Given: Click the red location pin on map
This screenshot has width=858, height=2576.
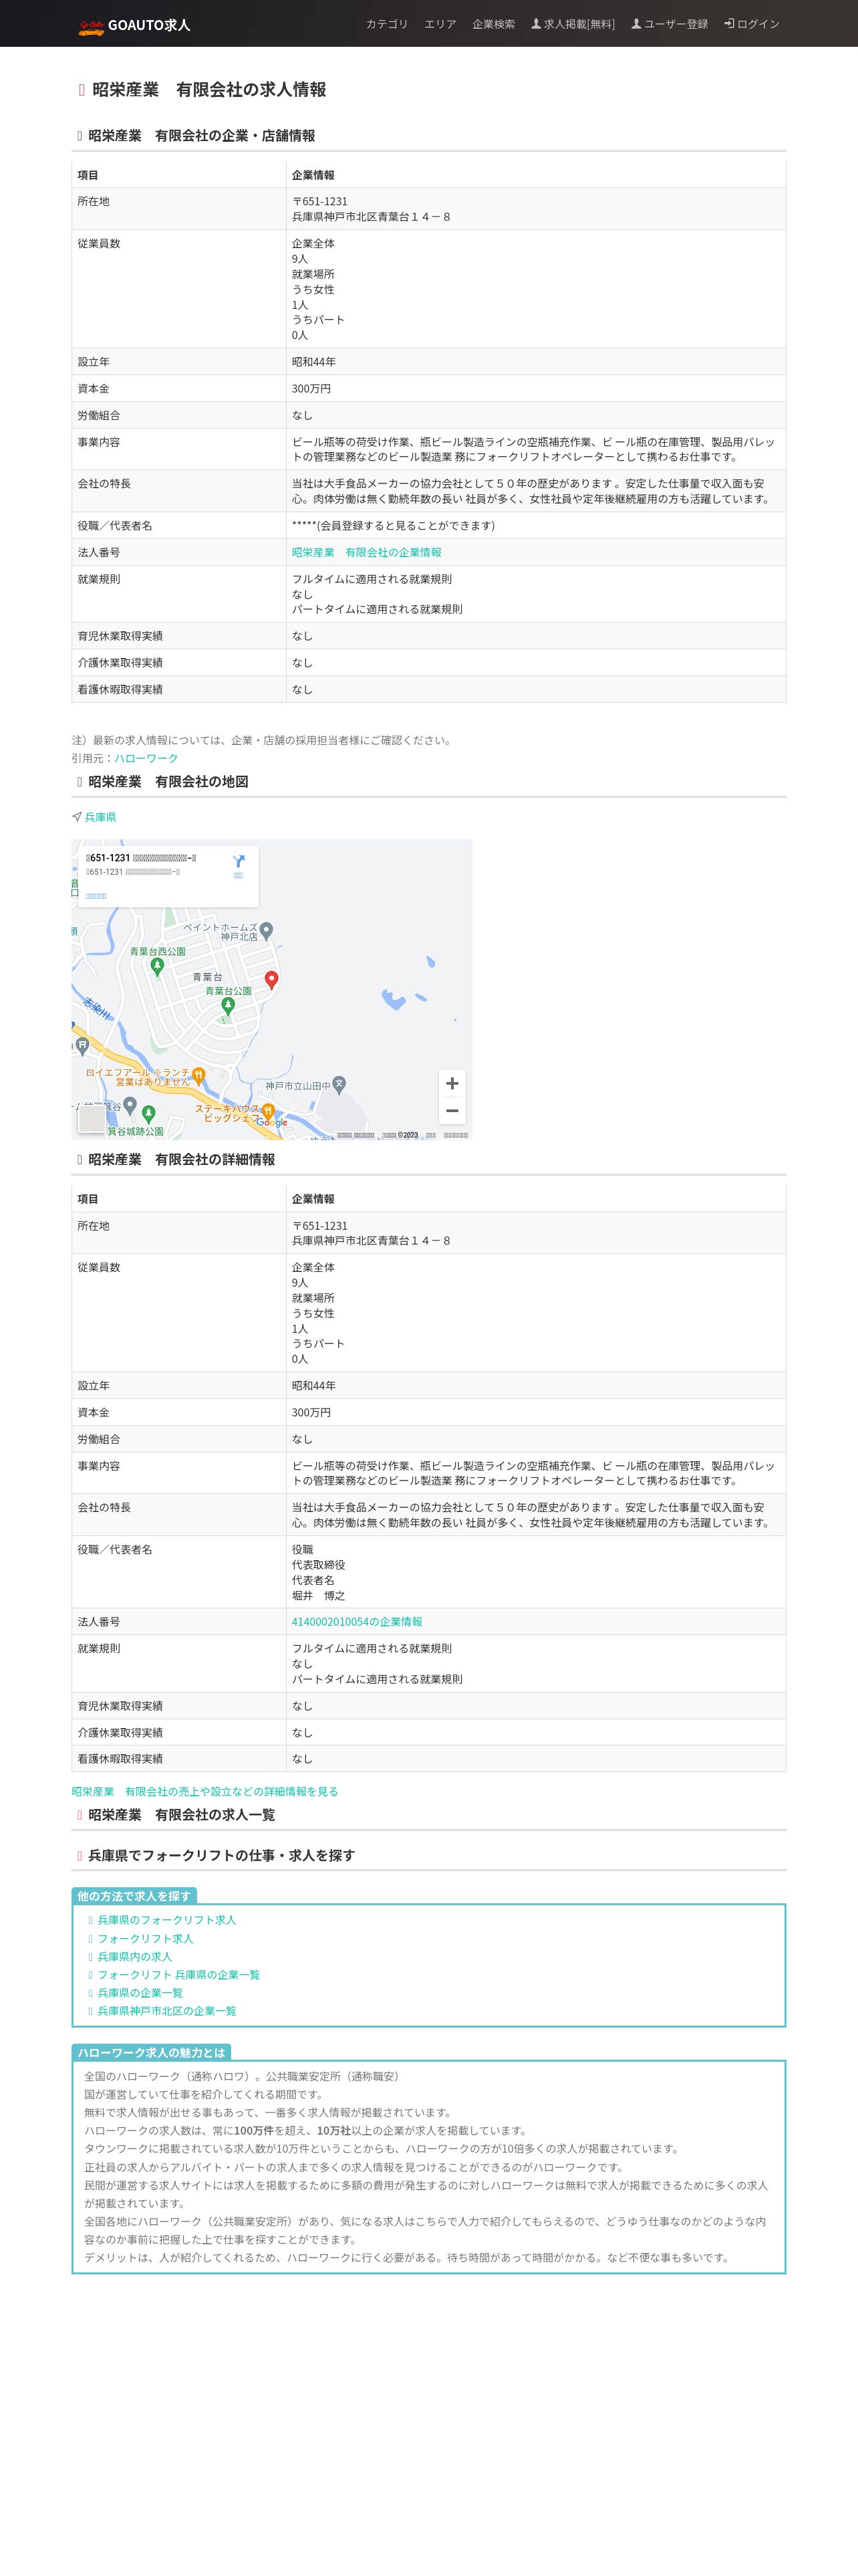Looking at the screenshot, I should (271, 980).
